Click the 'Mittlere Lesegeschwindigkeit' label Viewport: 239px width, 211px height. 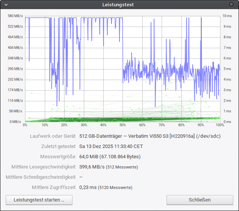44,167
